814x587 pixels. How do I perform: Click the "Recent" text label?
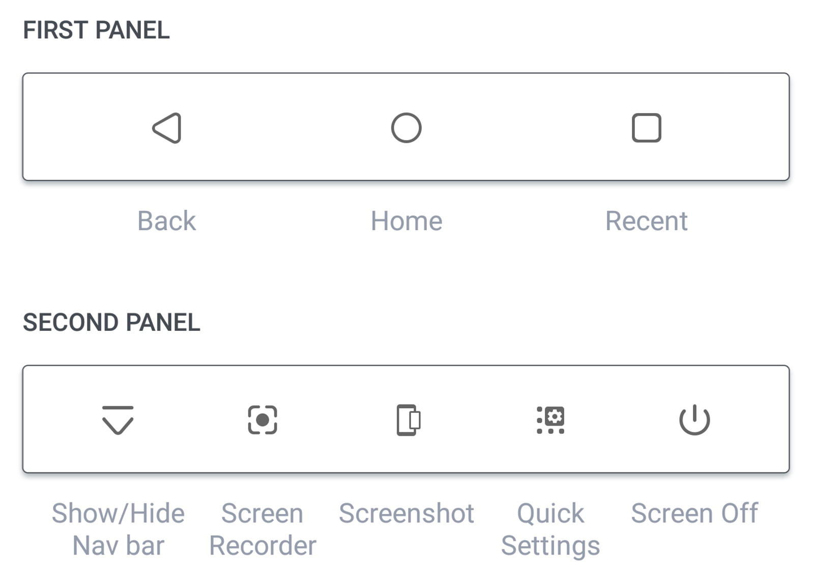646,221
